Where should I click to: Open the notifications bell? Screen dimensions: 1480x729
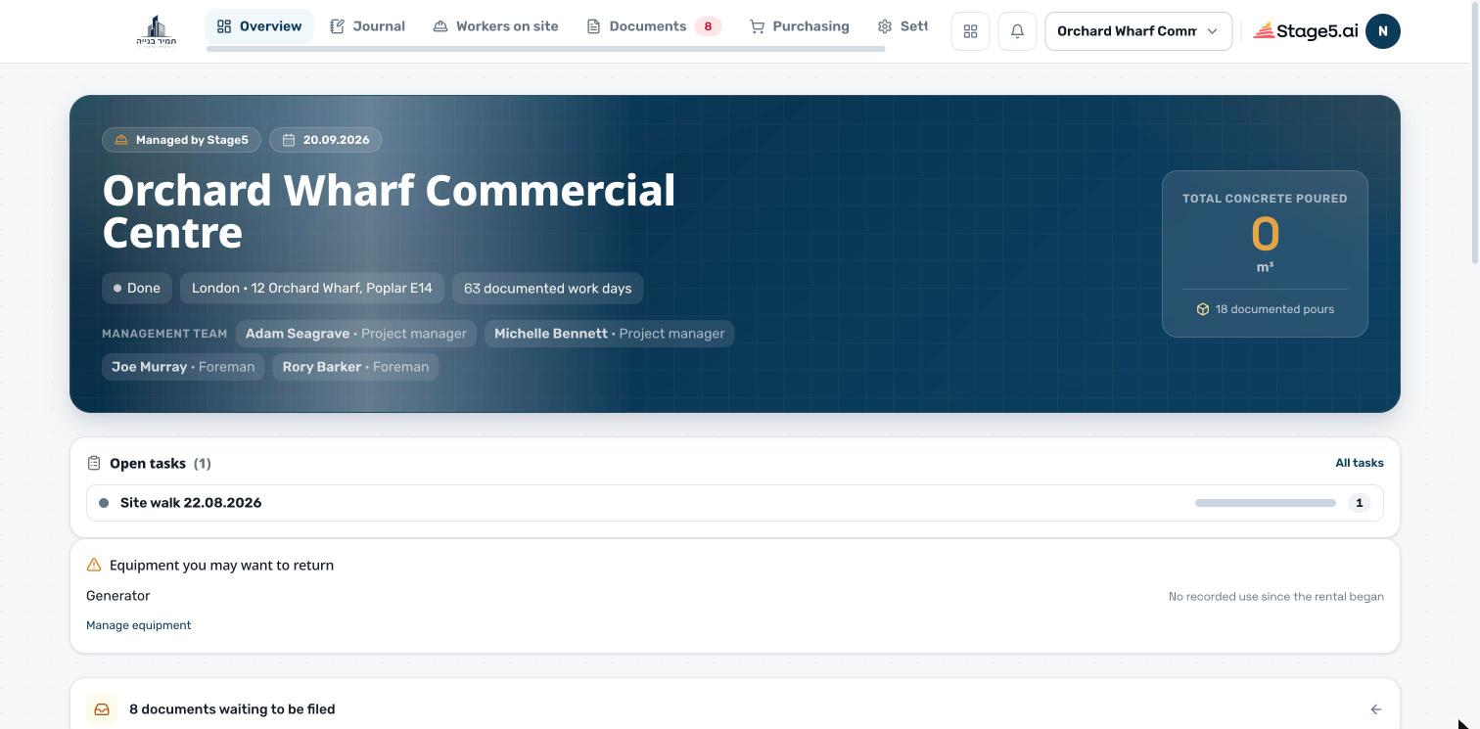point(1017,31)
